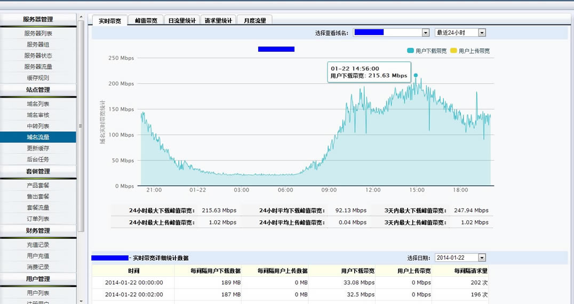Collapse the 站点管理 section header

[38, 90]
